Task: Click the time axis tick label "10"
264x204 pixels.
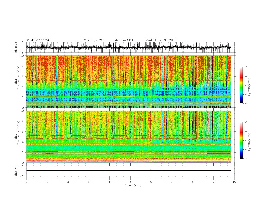Action: [x=234, y=182]
